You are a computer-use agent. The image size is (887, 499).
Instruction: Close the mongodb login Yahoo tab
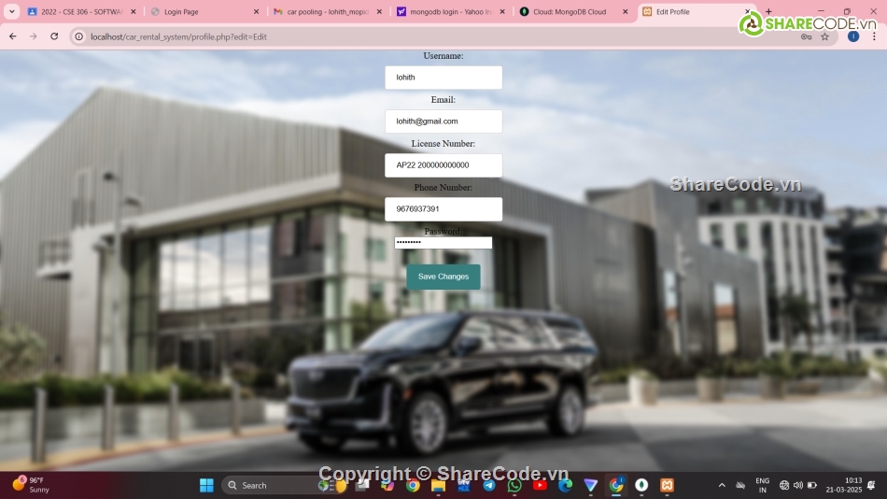(x=502, y=12)
